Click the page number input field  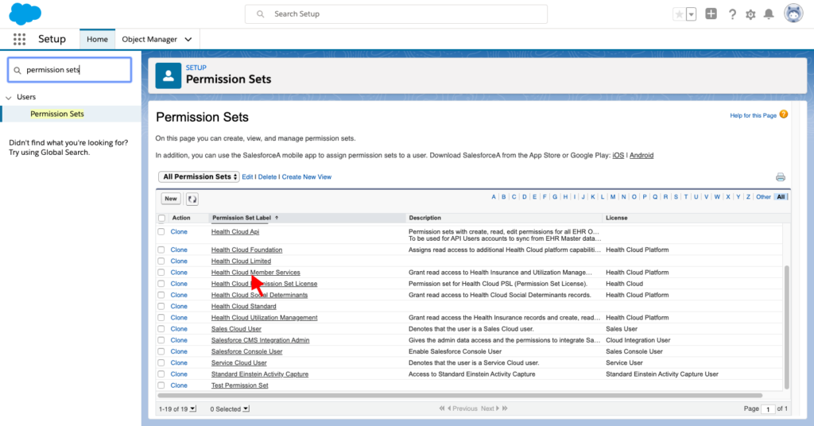click(x=767, y=409)
